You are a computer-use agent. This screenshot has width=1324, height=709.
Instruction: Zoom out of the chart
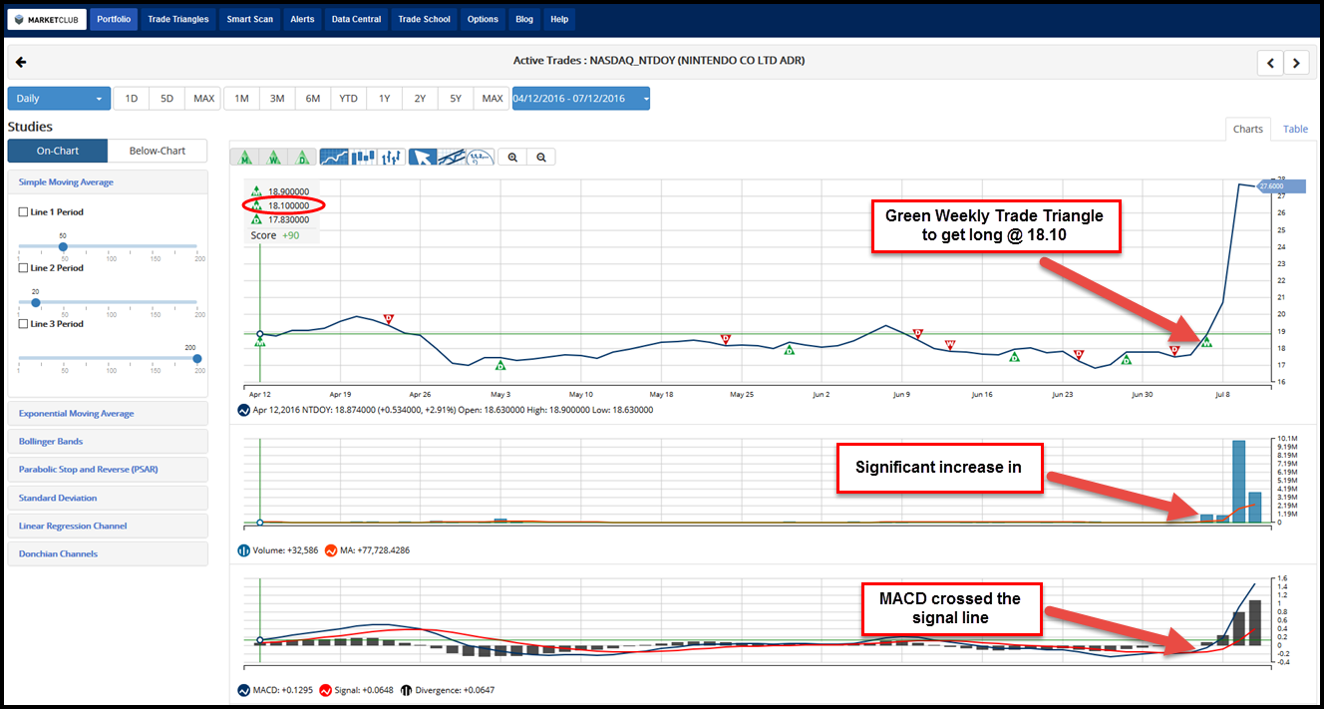[x=541, y=158]
